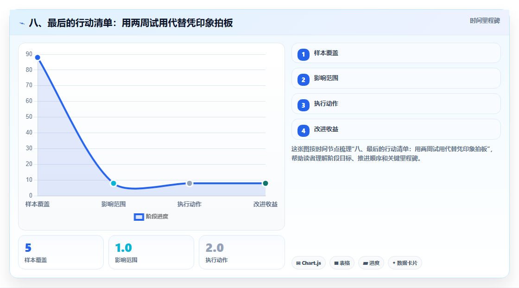Click the 数据卡片 tag

tap(405, 263)
